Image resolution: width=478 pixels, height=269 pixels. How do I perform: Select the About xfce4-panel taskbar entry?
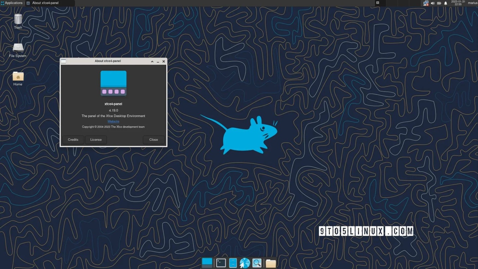45,3
